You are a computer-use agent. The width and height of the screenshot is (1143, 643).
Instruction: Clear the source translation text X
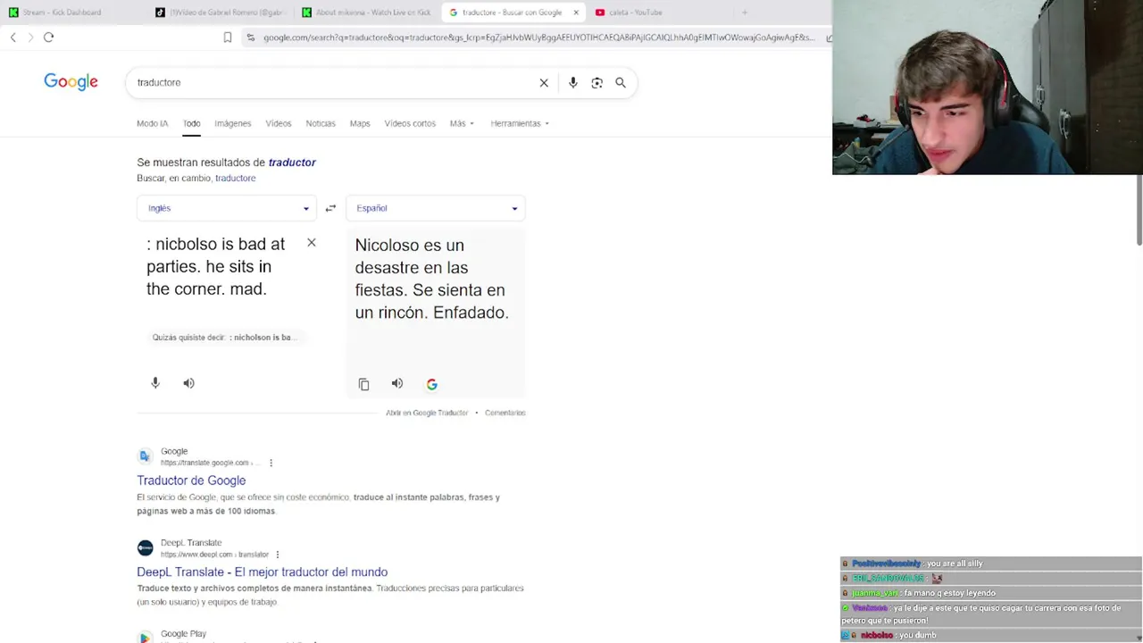click(x=312, y=243)
